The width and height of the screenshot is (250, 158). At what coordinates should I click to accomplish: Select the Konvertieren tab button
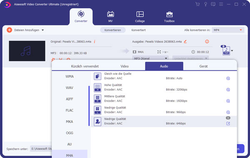[x=112, y=30]
